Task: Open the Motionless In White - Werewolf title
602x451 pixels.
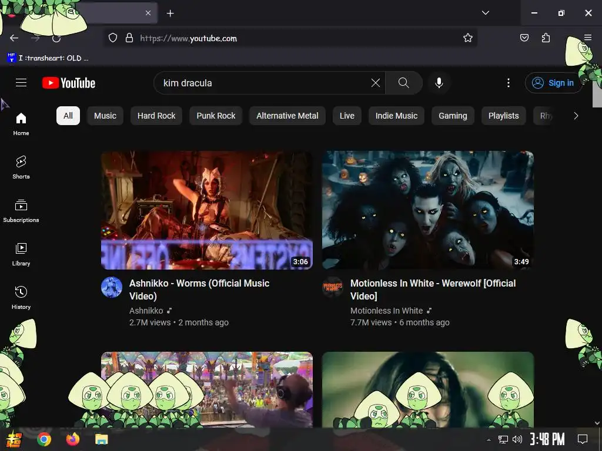Action: point(433,290)
